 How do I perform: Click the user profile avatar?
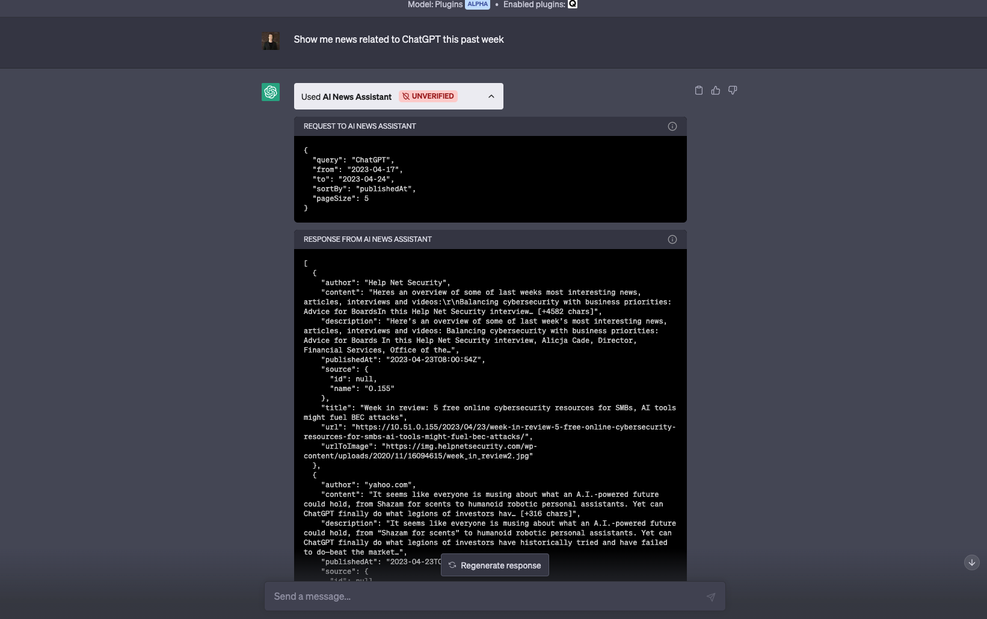pyautogui.click(x=271, y=41)
